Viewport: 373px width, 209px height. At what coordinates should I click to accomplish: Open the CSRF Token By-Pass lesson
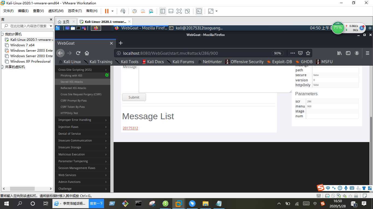[x=73, y=107]
